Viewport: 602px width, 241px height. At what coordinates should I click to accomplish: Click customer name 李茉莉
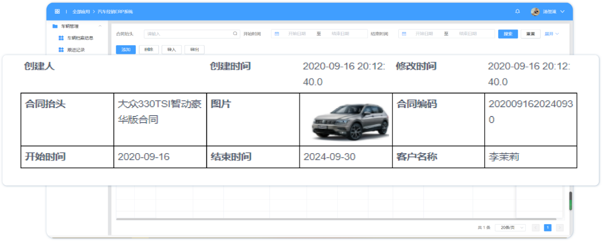504,157
